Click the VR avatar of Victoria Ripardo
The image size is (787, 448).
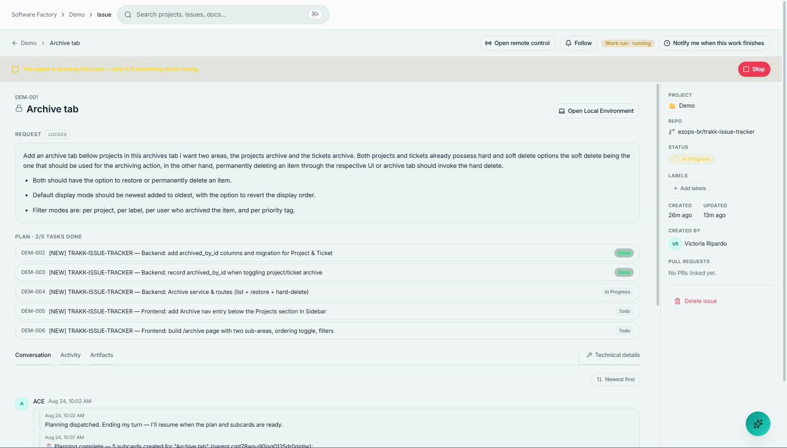tap(675, 244)
